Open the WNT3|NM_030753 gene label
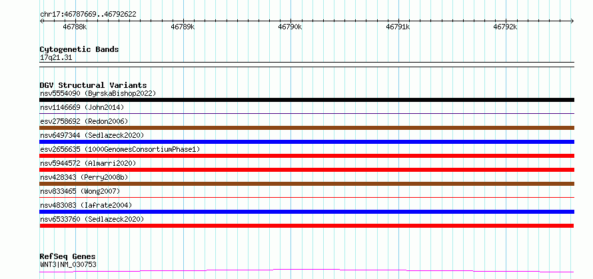593x279 pixels. point(68,264)
